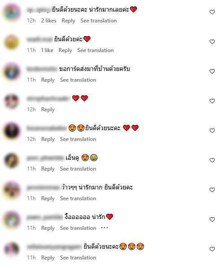Reply to the comment with 2 likes

(68, 21)
